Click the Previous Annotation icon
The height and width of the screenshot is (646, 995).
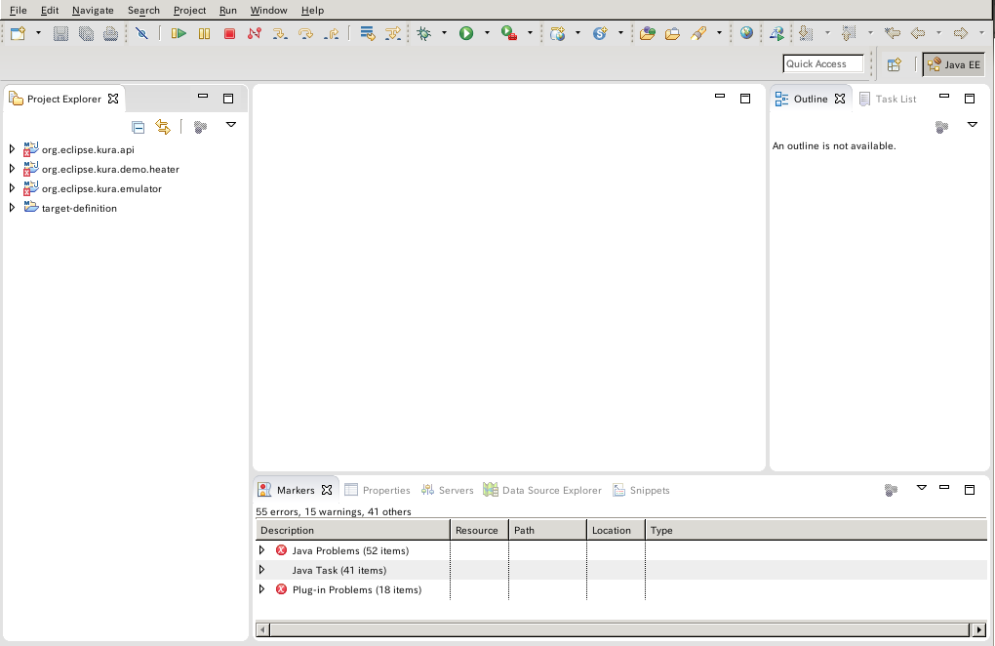coord(849,33)
